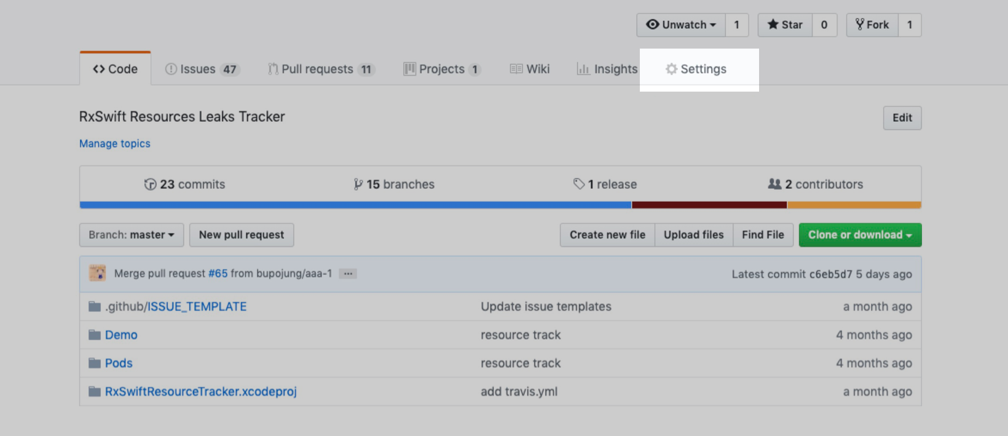Viewport: 1008px width, 436px height.
Task: Click the pull request #65 link
Action: [218, 274]
